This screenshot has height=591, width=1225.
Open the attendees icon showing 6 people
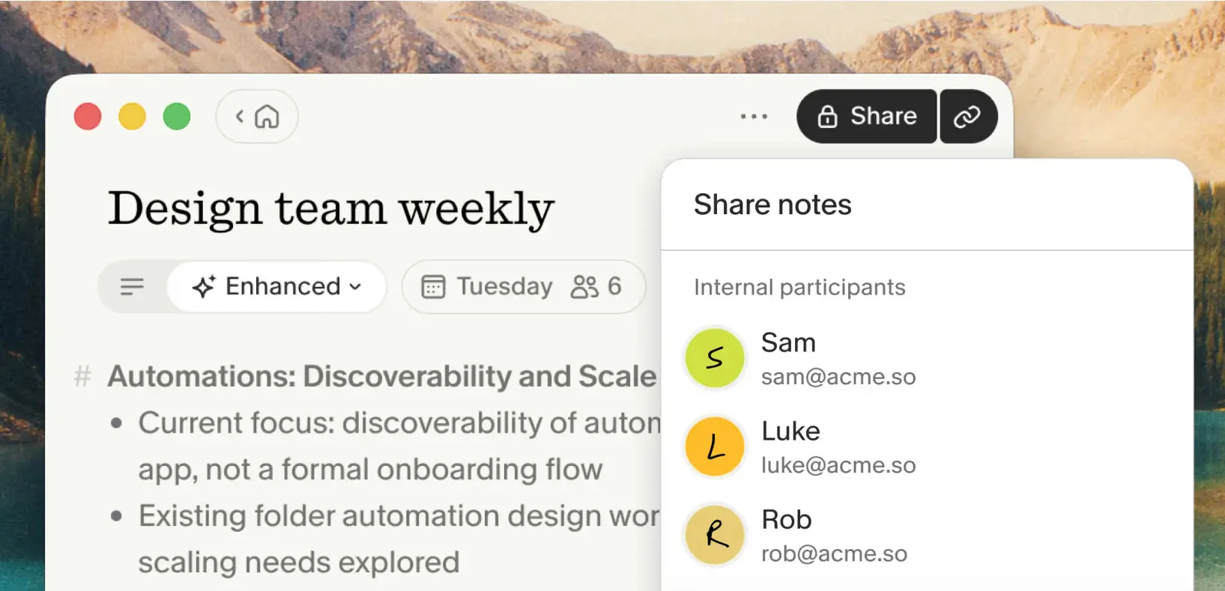pos(584,287)
